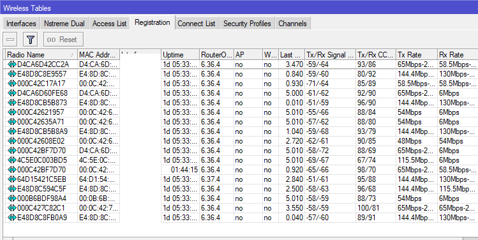
Task: Click CCQ value 93/86
Action: pyautogui.click(x=367, y=64)
